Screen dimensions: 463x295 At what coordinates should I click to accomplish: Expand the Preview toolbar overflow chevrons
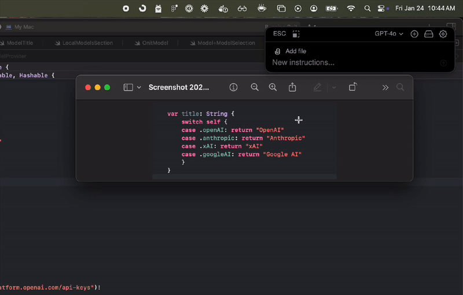(385, 87)
